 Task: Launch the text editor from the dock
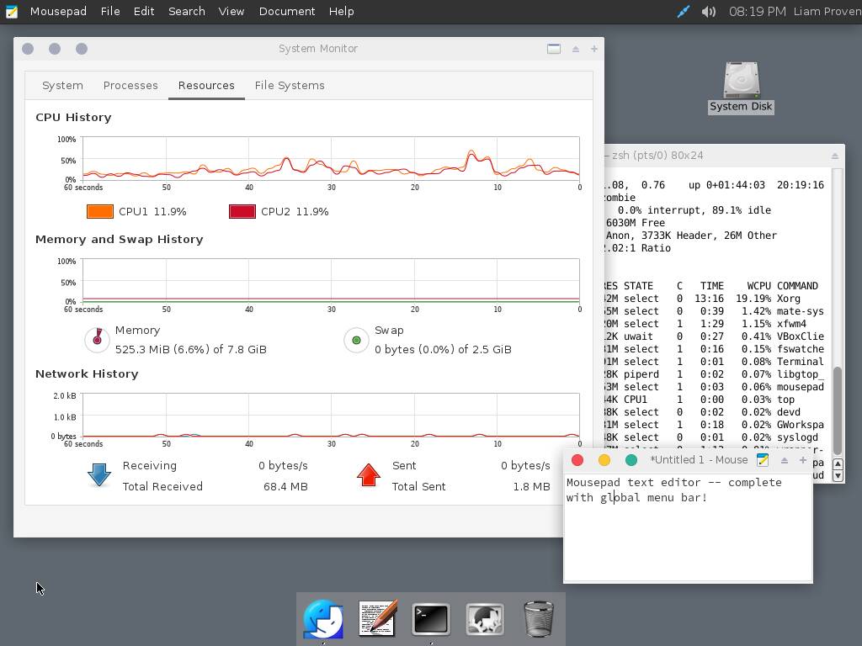pyautogui.click(x=377, y=619)
